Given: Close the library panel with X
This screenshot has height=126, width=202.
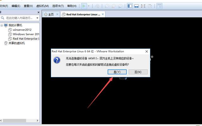Looking at the screenshot, I should (39, 12).
